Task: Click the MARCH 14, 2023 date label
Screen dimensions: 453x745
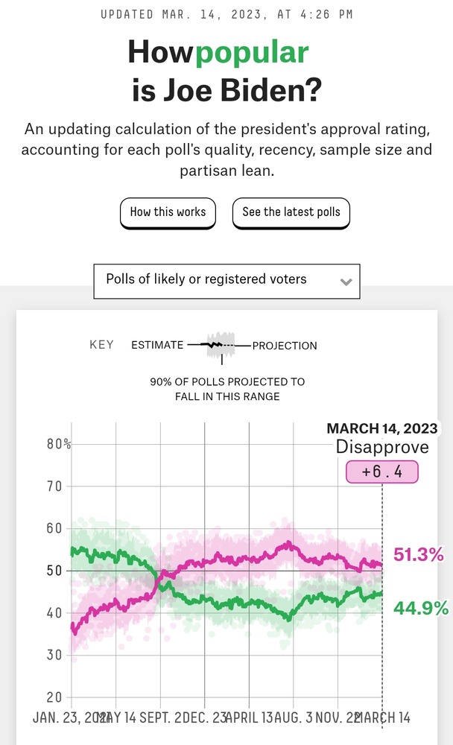Action: [382, 429]
